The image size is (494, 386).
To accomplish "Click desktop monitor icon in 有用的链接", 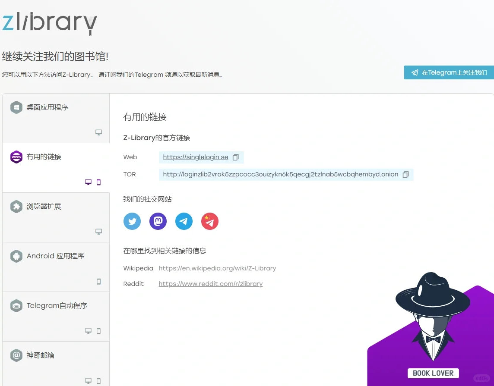I will click(x=88, y=182).
